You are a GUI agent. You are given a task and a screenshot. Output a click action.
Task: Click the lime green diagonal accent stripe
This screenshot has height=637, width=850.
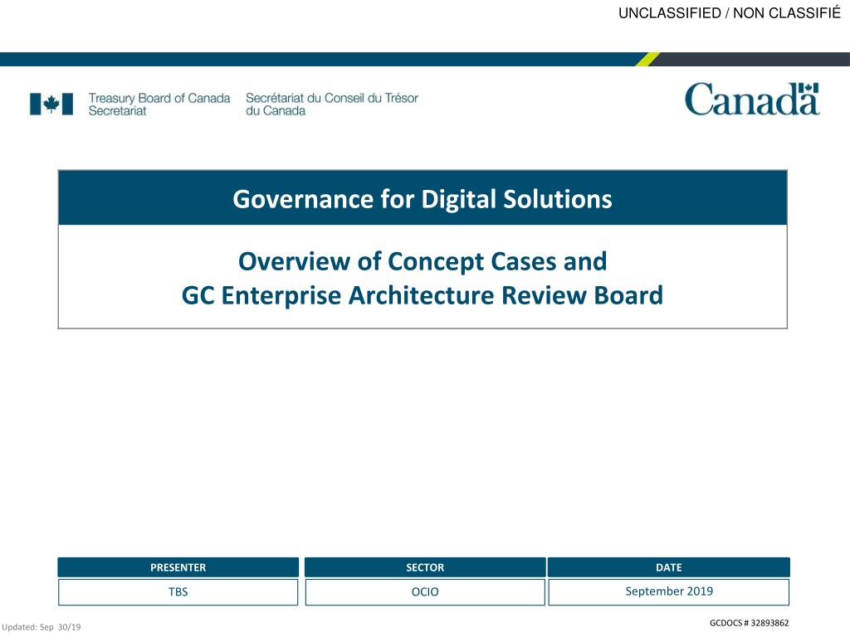point(648,59)
